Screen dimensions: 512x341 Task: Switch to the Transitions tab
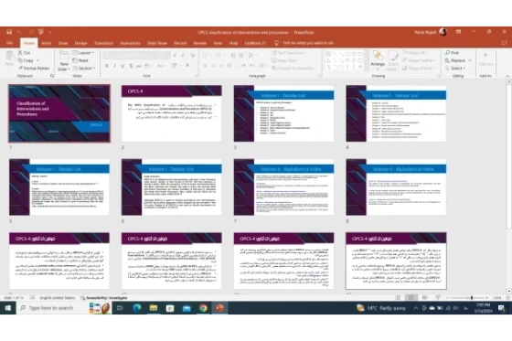[x=103, y=43]
